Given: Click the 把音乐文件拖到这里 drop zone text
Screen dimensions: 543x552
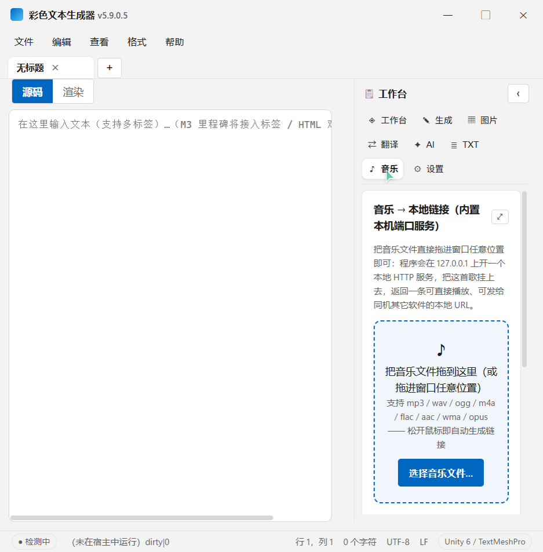Looking at the screenshot, I should [441, 379].
